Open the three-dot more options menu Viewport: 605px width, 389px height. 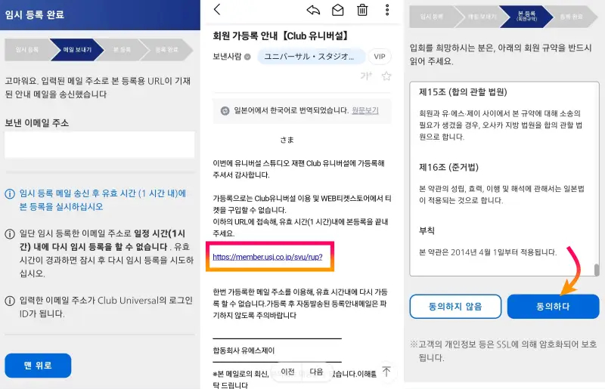pyautogui.click(x=387, y=10)
